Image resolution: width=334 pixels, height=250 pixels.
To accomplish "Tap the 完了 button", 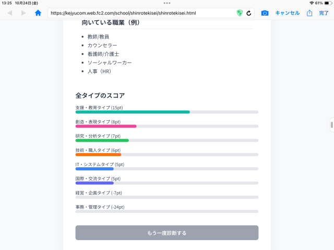I will (324, 13).
